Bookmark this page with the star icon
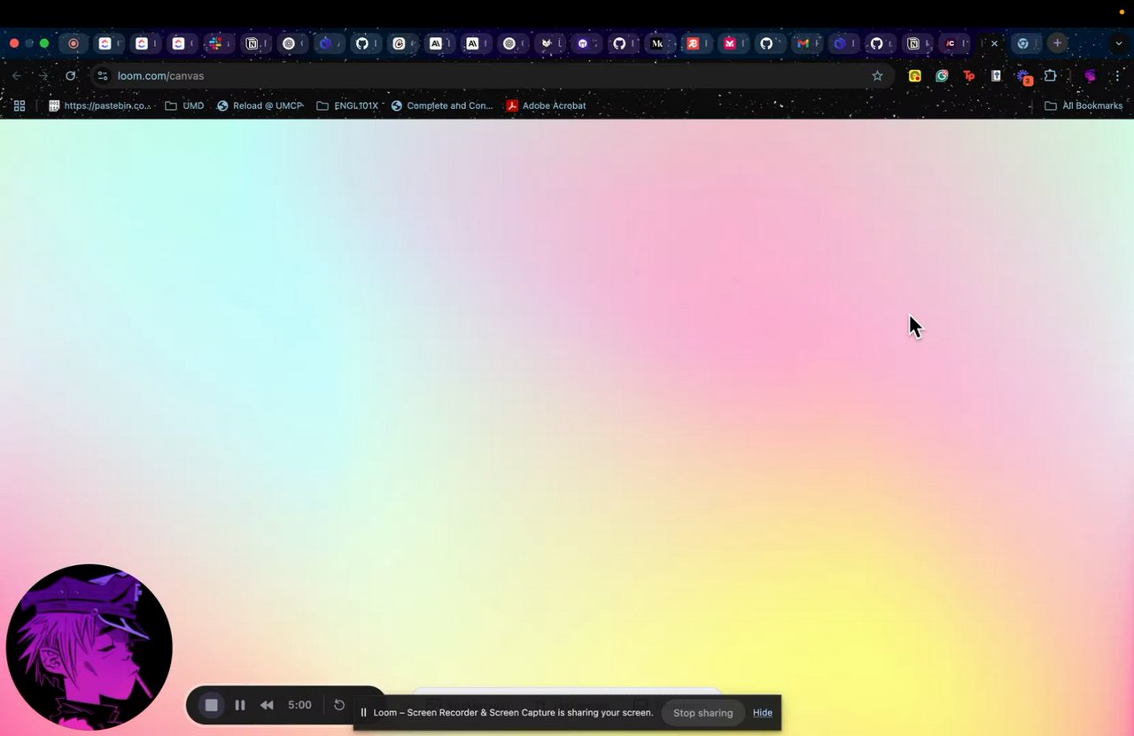Screen dimensions: 1134x736 [x=877, y=76]
